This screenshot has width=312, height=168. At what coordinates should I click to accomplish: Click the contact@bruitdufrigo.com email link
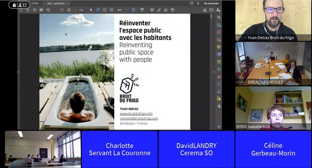139,119
